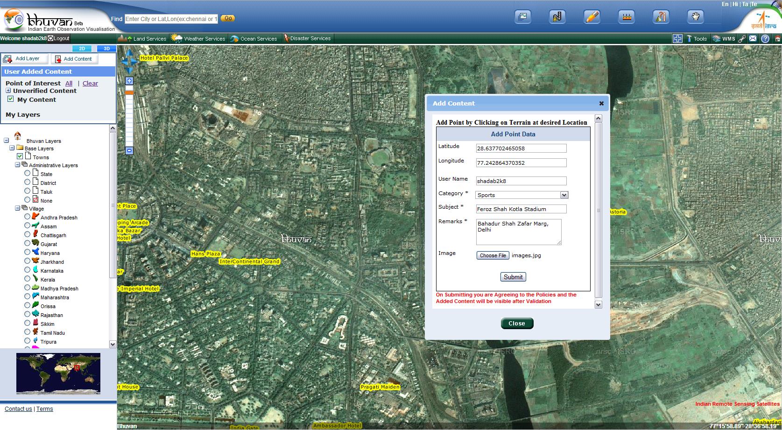Click the Clear link for Point of Interest

90,83
